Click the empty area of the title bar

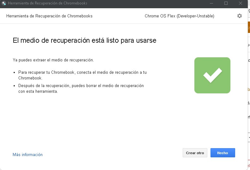tap(142, 3)
